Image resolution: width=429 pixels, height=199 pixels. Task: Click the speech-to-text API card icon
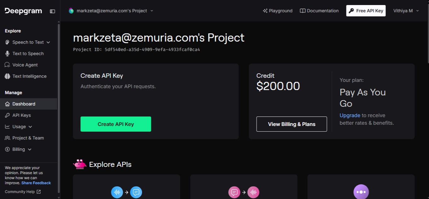126,192
